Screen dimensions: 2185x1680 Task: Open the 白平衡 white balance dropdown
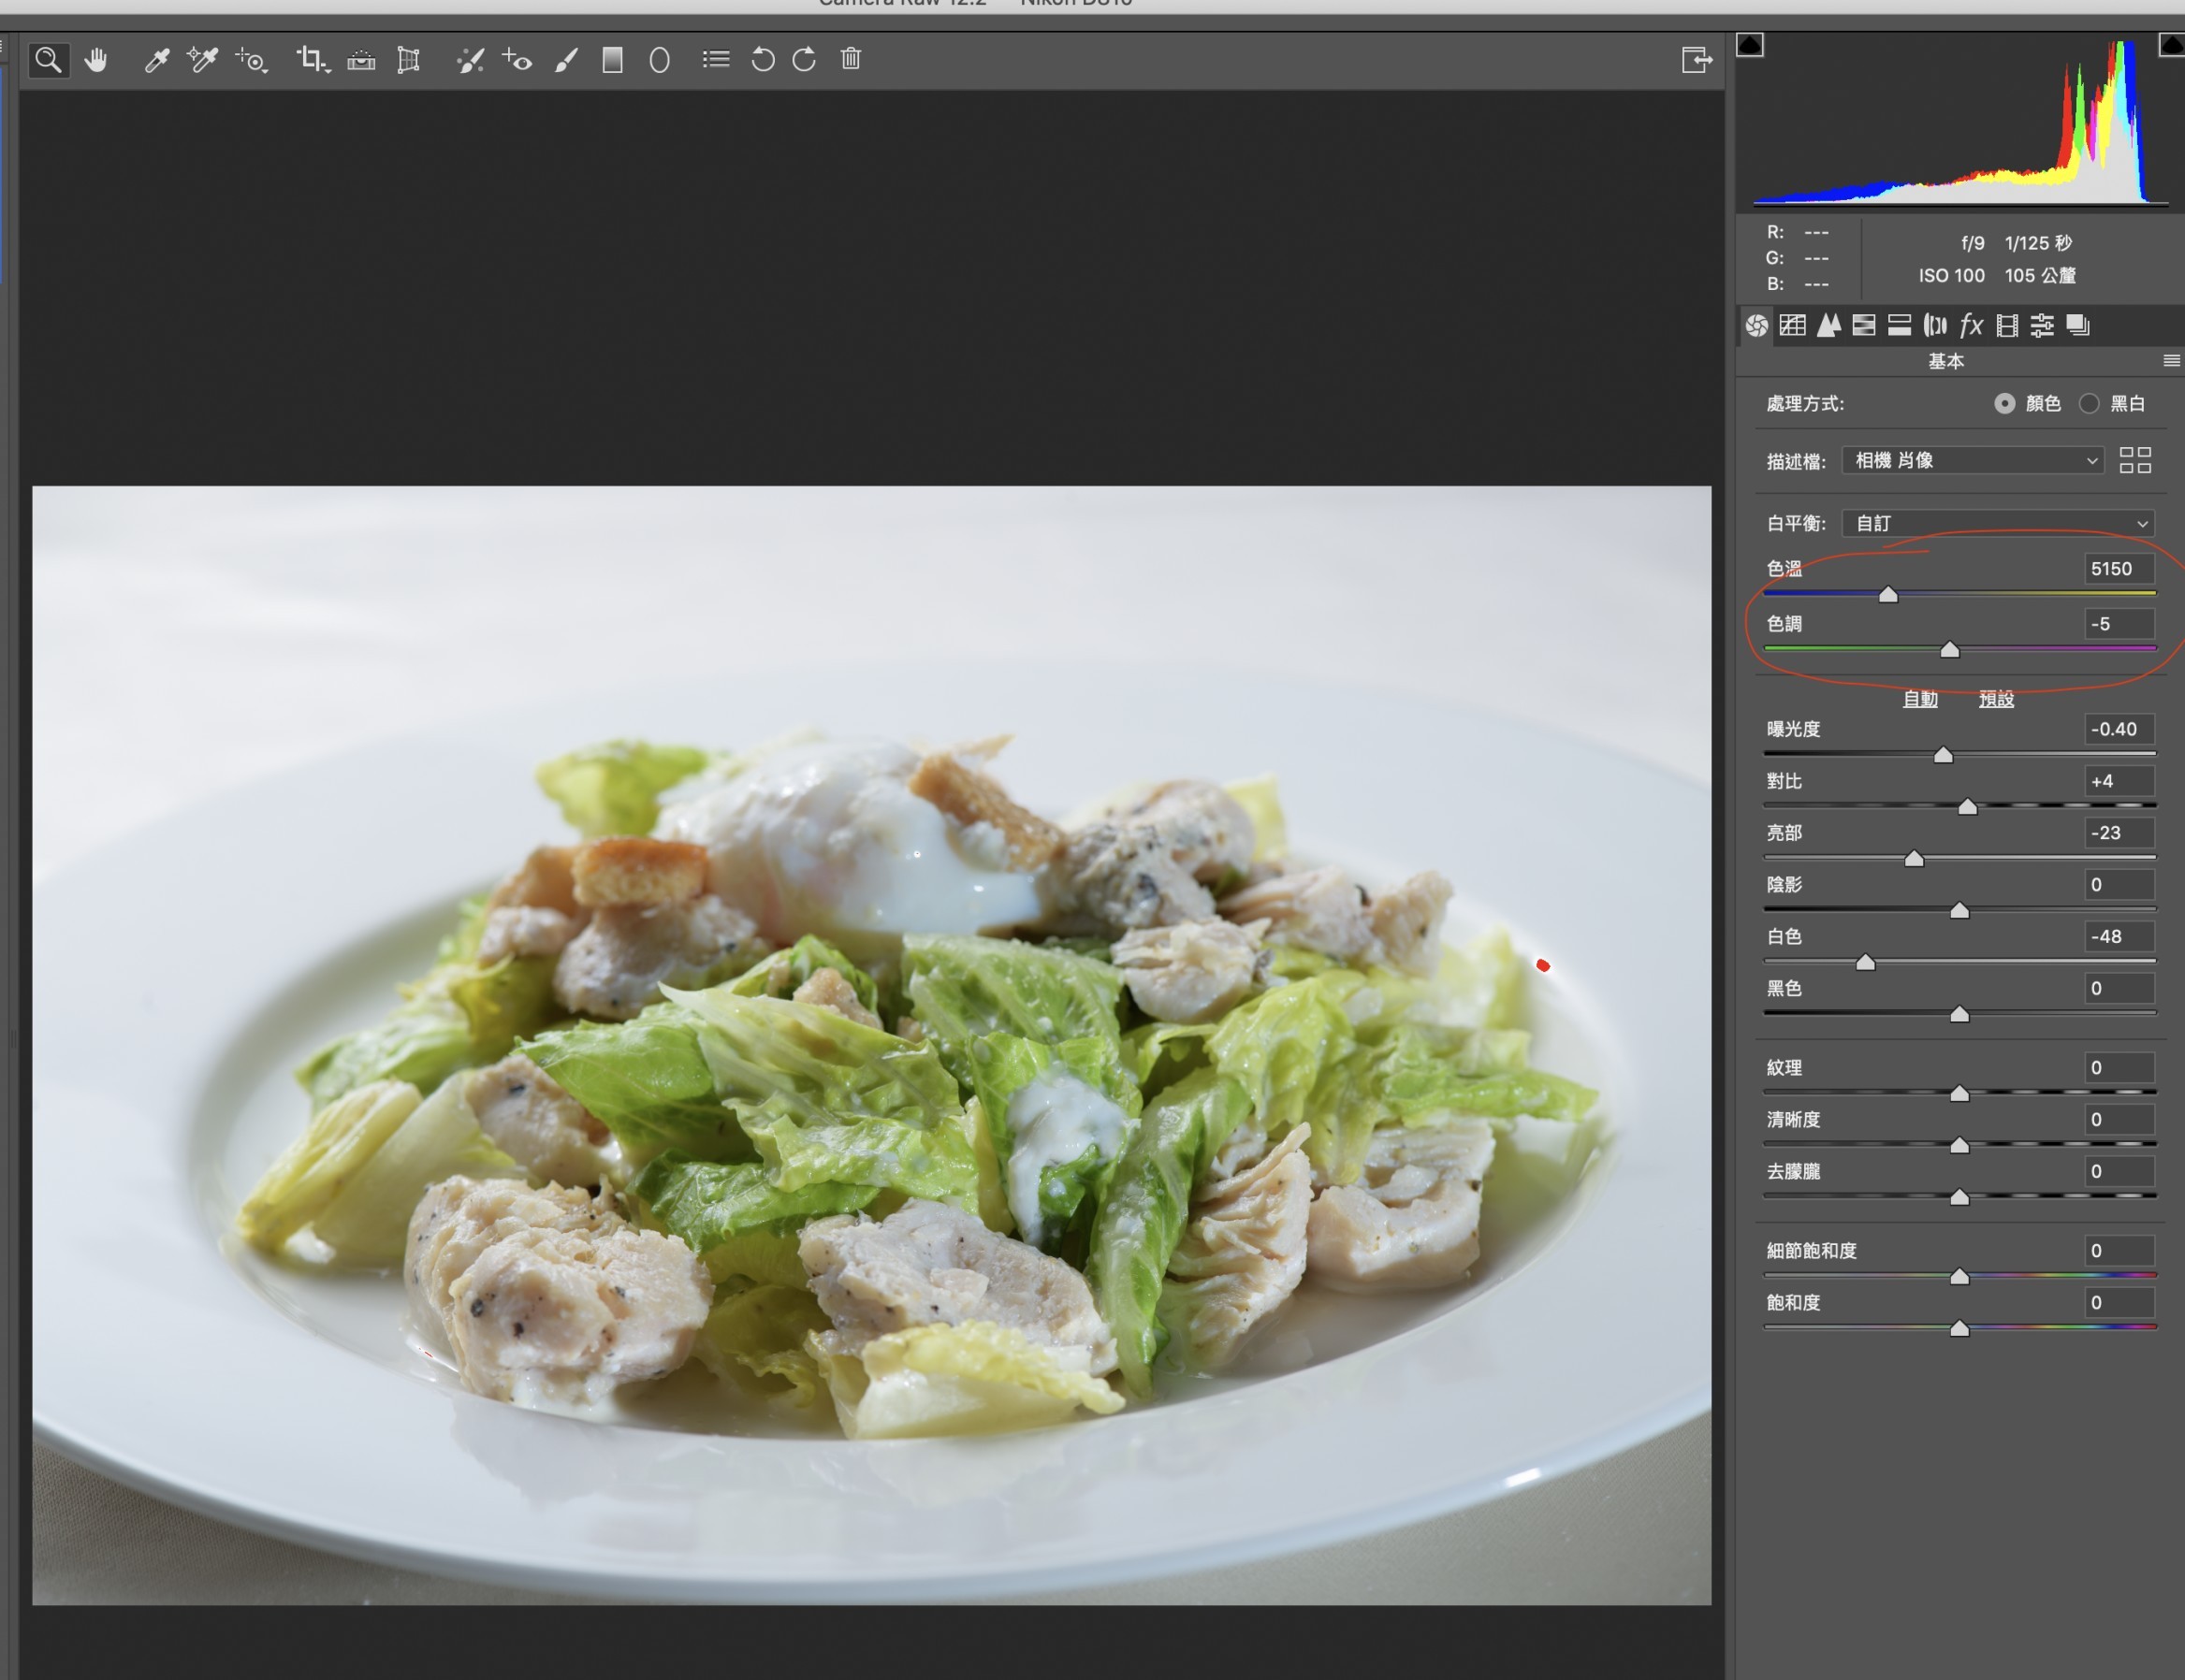click(x=1998, y=524)
